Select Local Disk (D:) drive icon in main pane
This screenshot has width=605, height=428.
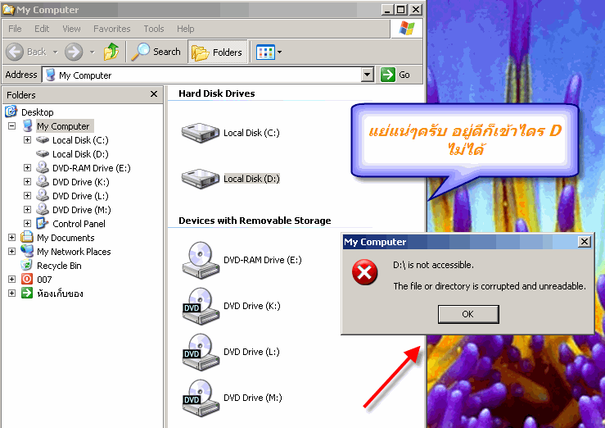pyautogui.click(x=201, y=179)
